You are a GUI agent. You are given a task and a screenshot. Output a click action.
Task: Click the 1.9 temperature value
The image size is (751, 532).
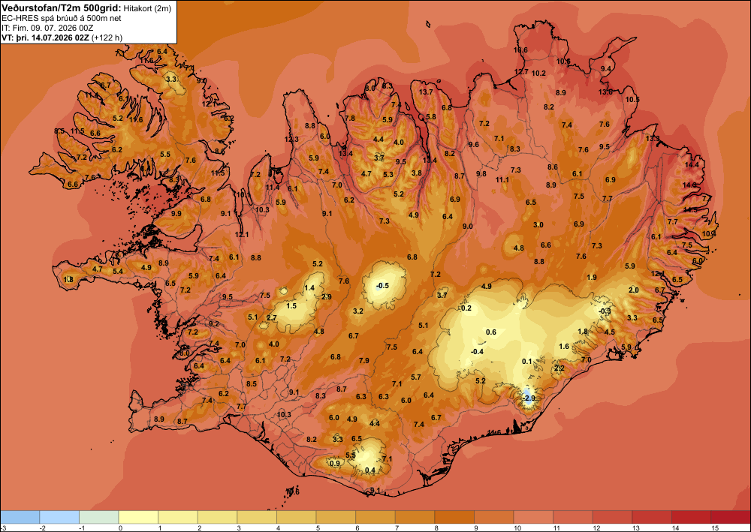tap(592, 278)
